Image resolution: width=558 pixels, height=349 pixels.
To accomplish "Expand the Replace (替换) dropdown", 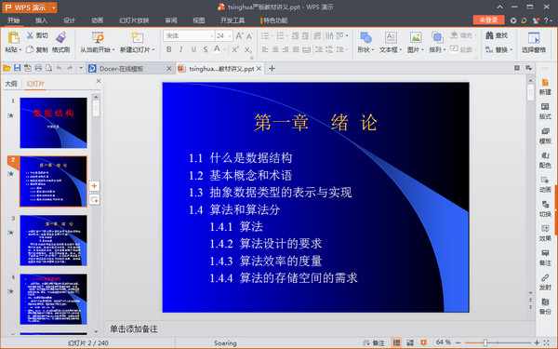I will tap(511, 50).
